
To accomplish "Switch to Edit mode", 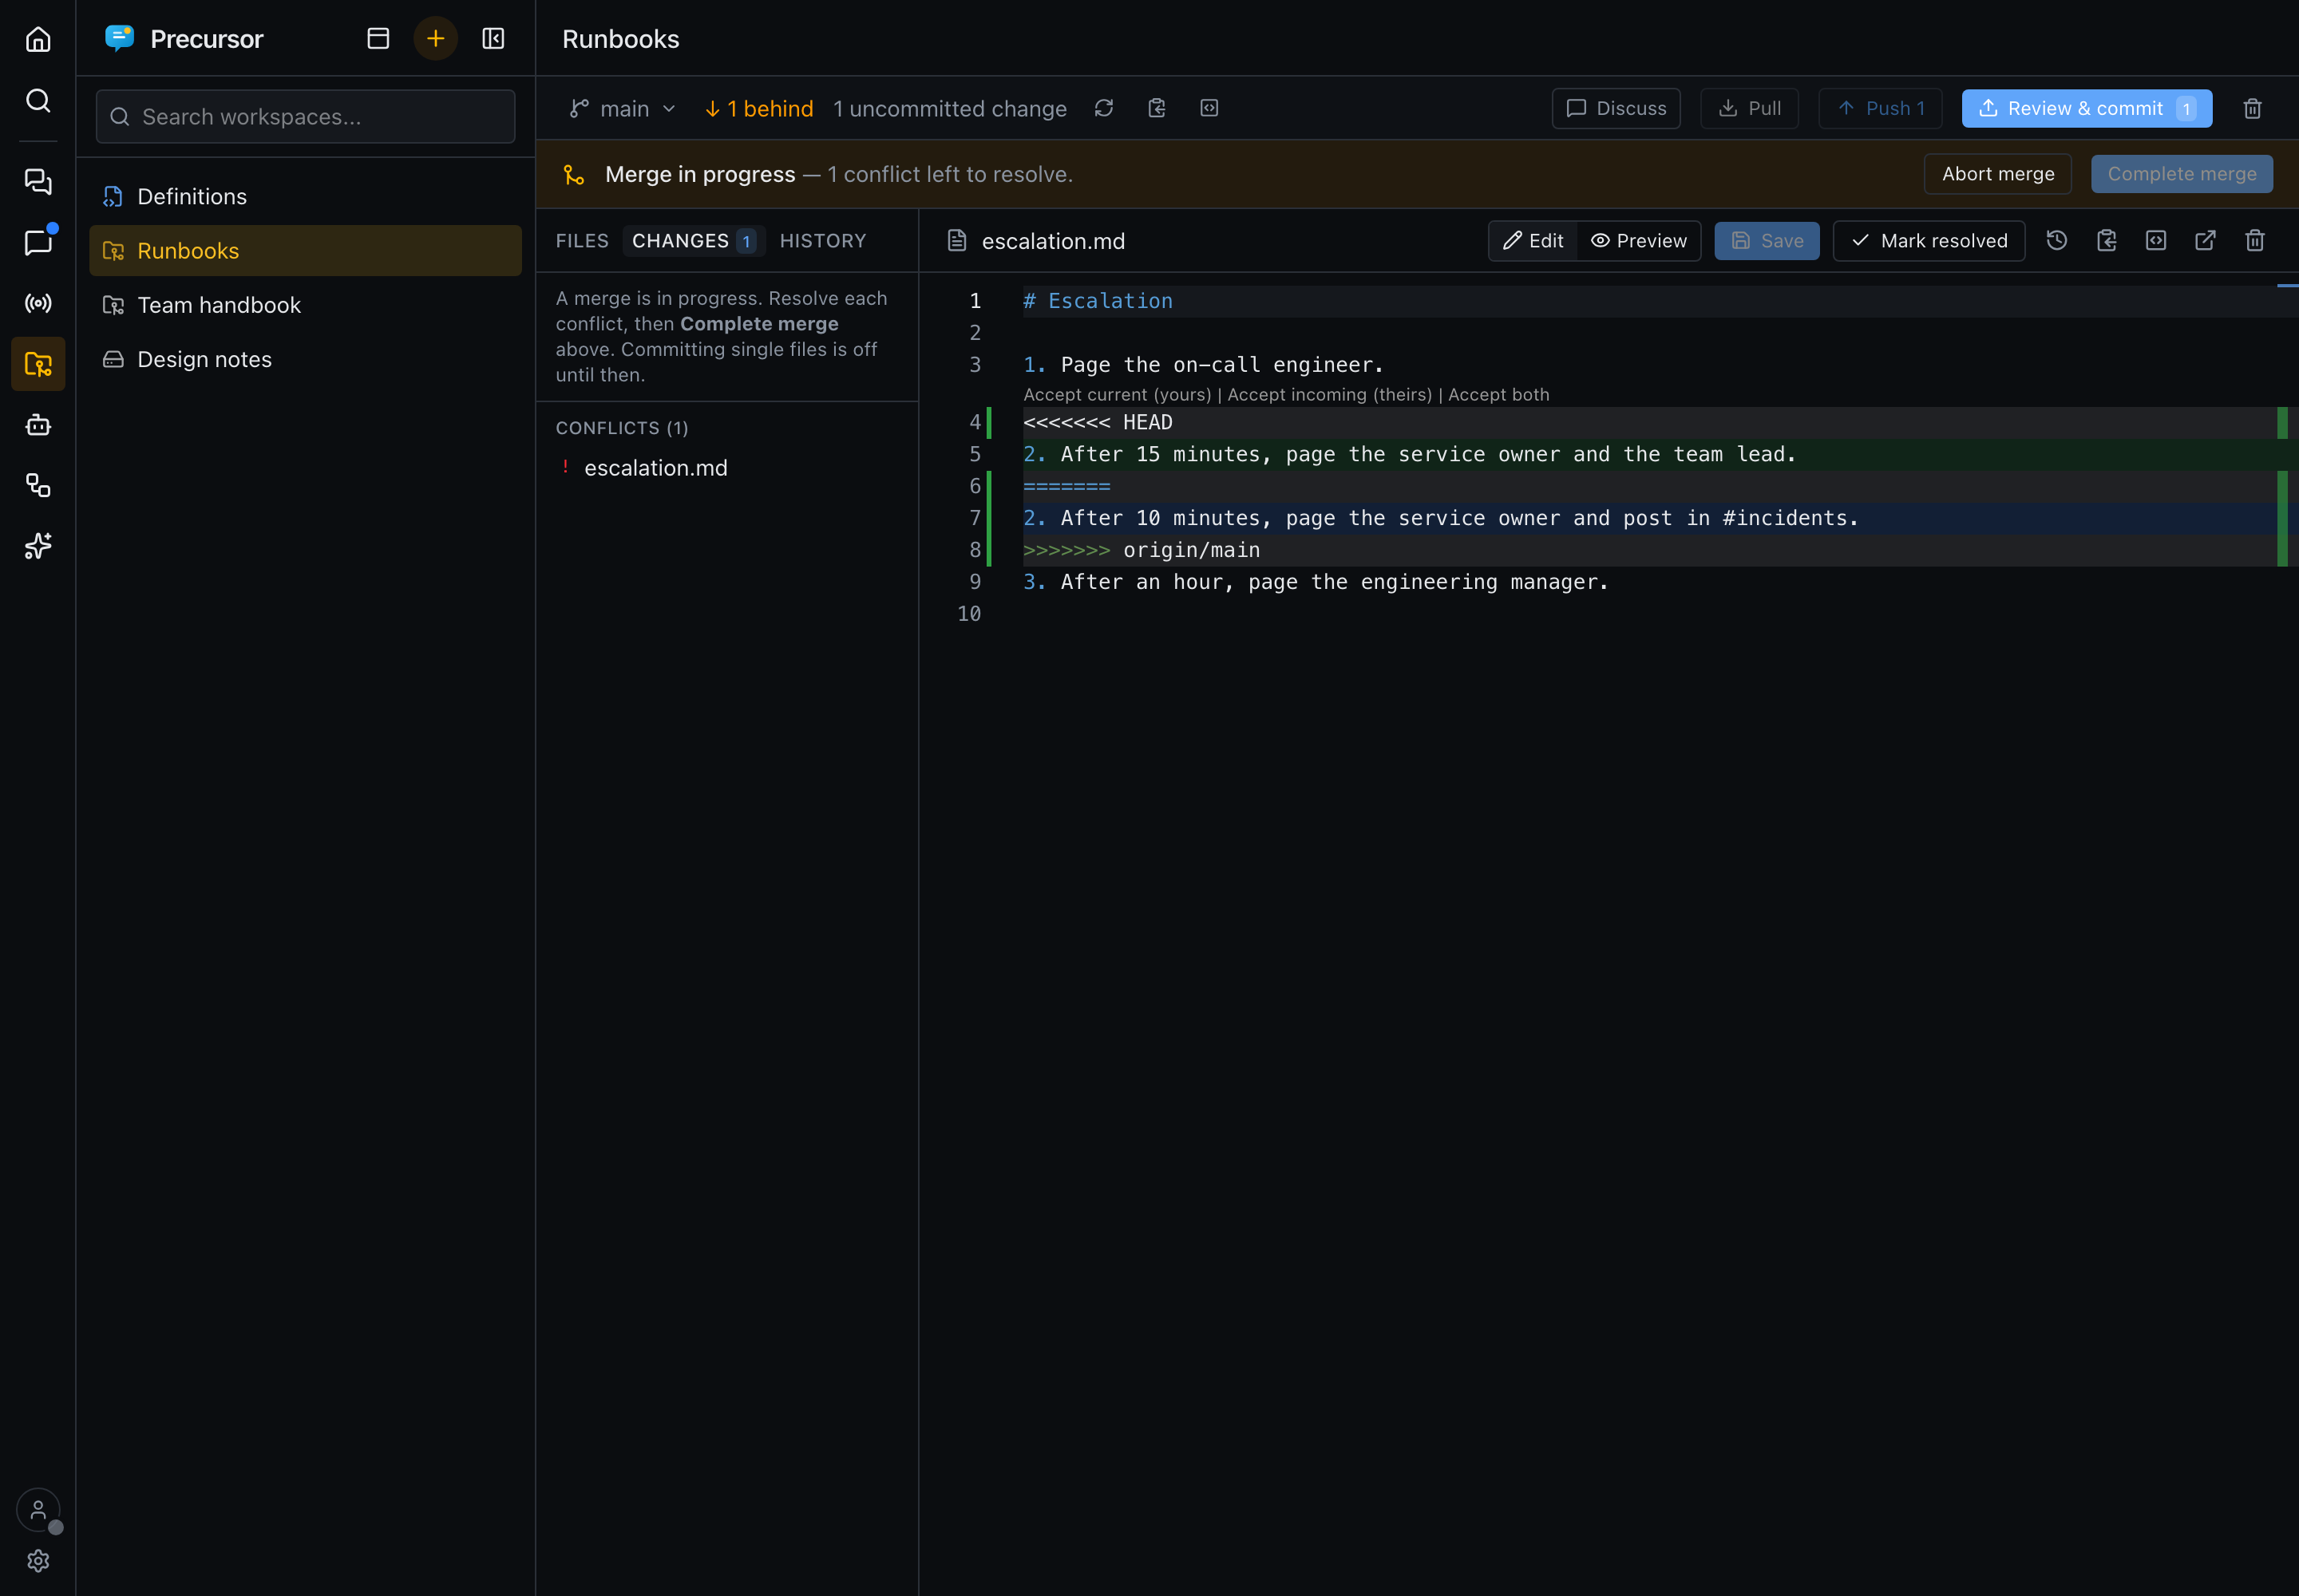I will 1533,241.
